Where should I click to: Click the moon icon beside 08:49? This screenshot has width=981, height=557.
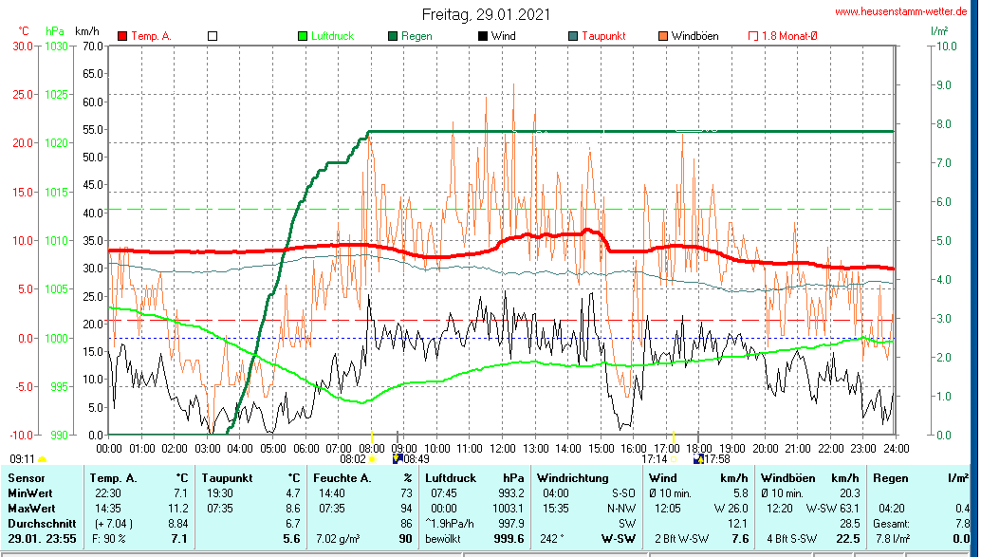pyautogui.click(x=397, y=459)
